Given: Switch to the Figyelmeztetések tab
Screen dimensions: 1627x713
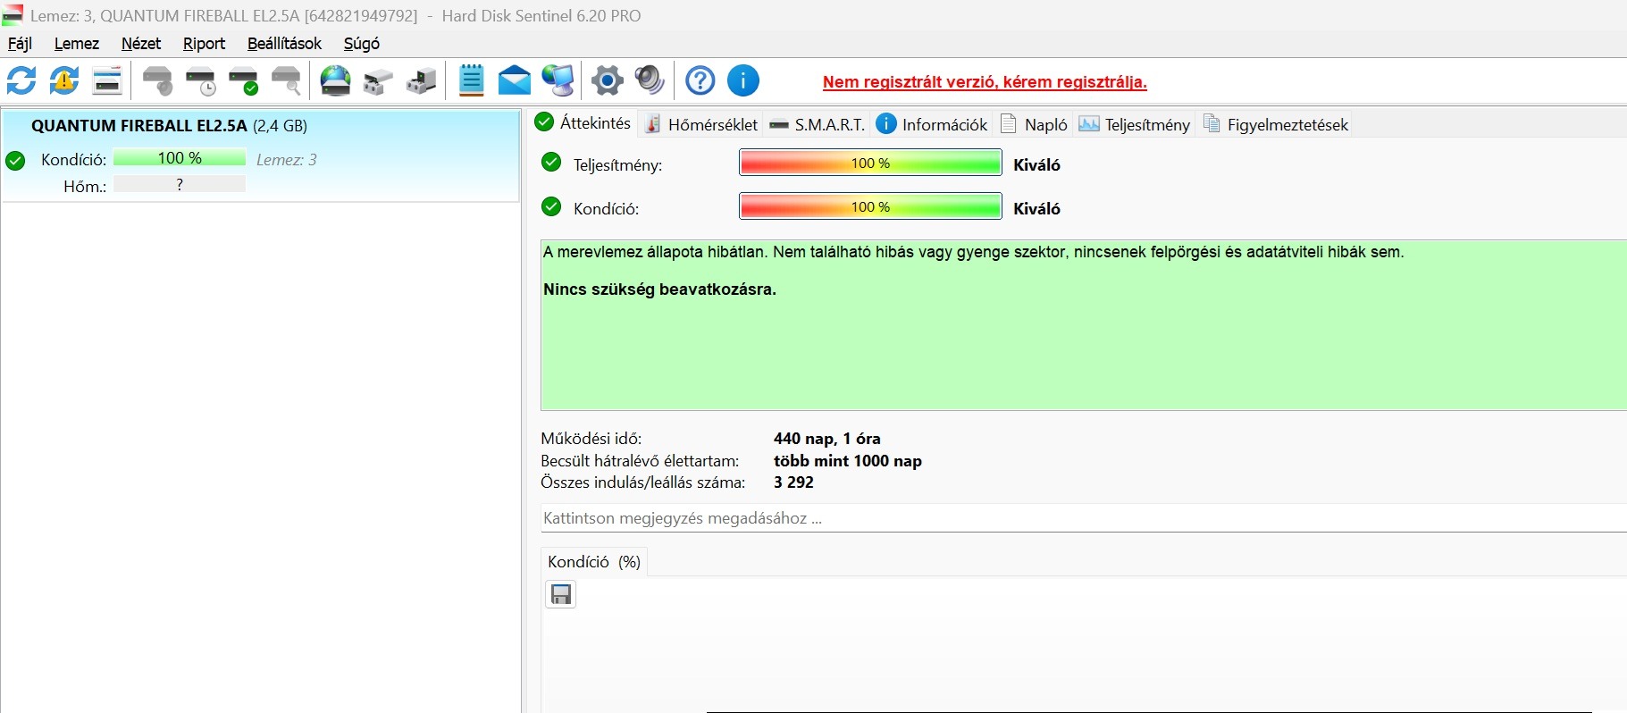Looking at the screenshot, I should (1275, 124).
